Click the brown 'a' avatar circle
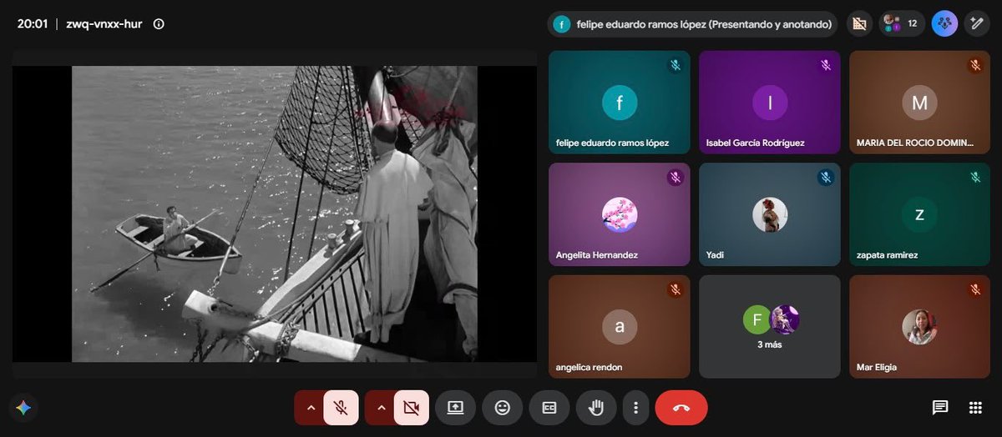Viewport: 1002px width, 437px height. tap(620, 327)
